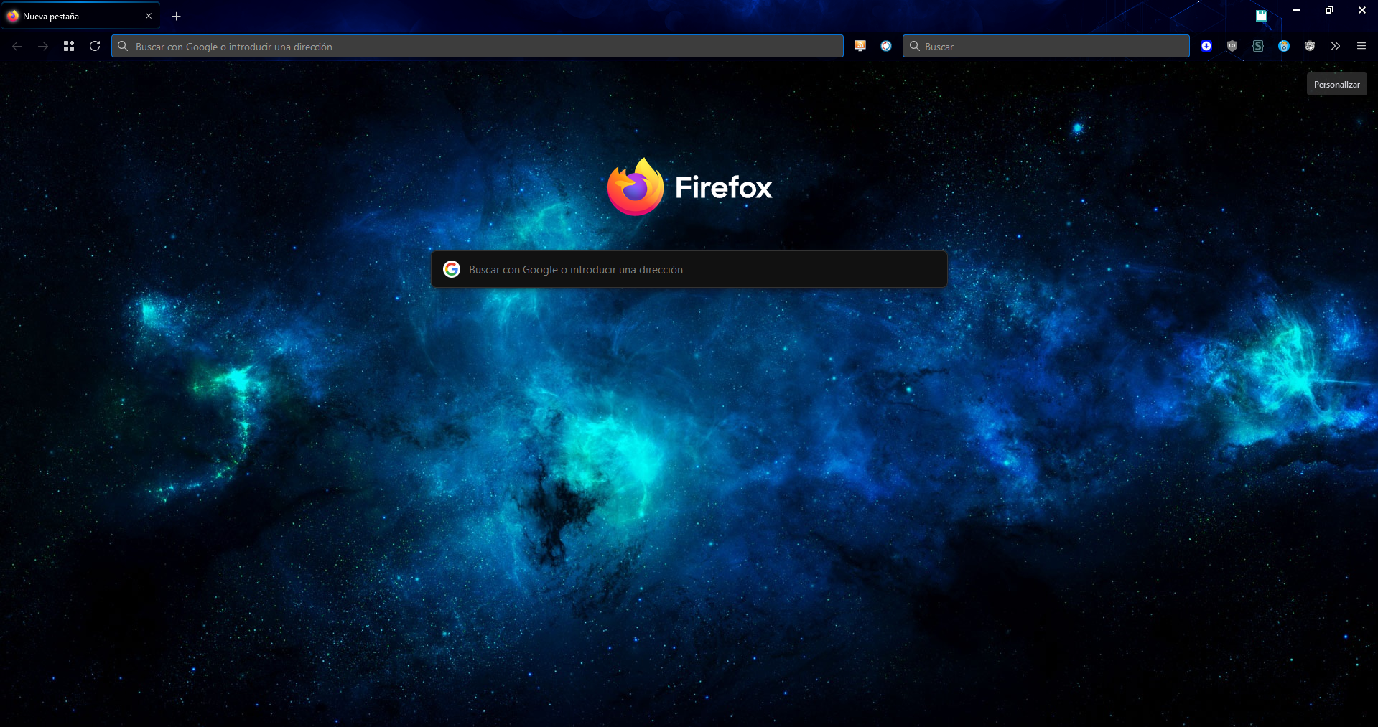Click the teal floppy disk save icon
1378x727 pixels.
pyautogui.click(x=1261, y=15)
